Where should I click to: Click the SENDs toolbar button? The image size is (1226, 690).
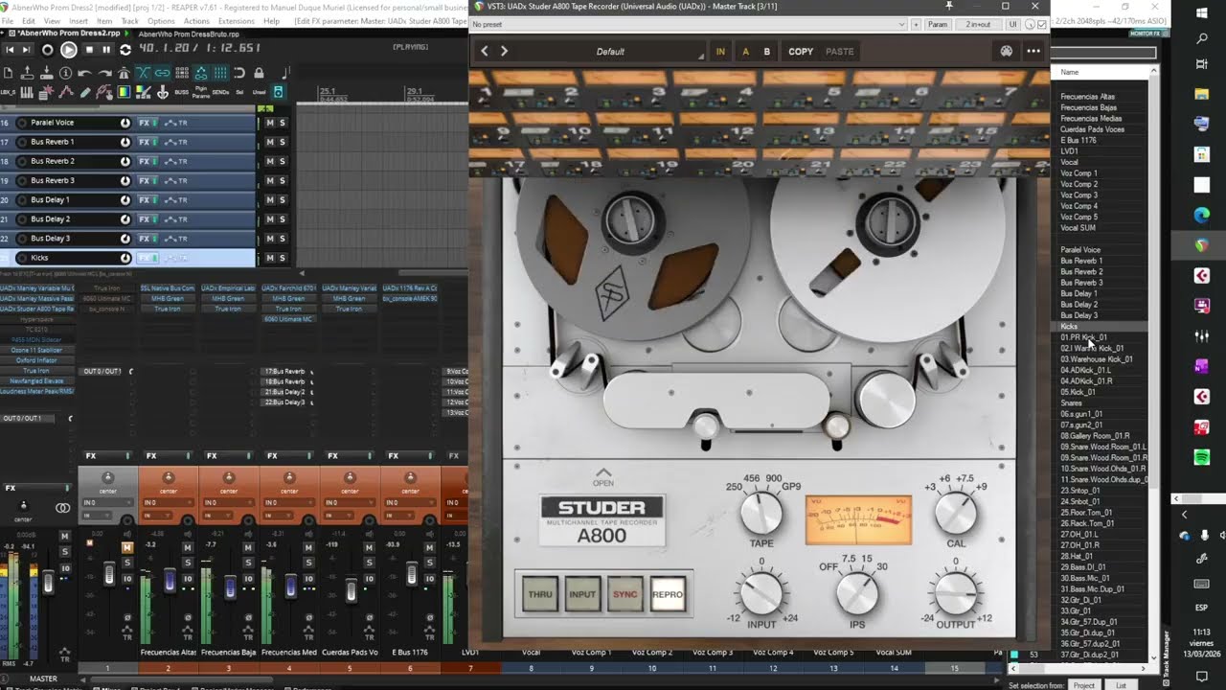[220, 93]
